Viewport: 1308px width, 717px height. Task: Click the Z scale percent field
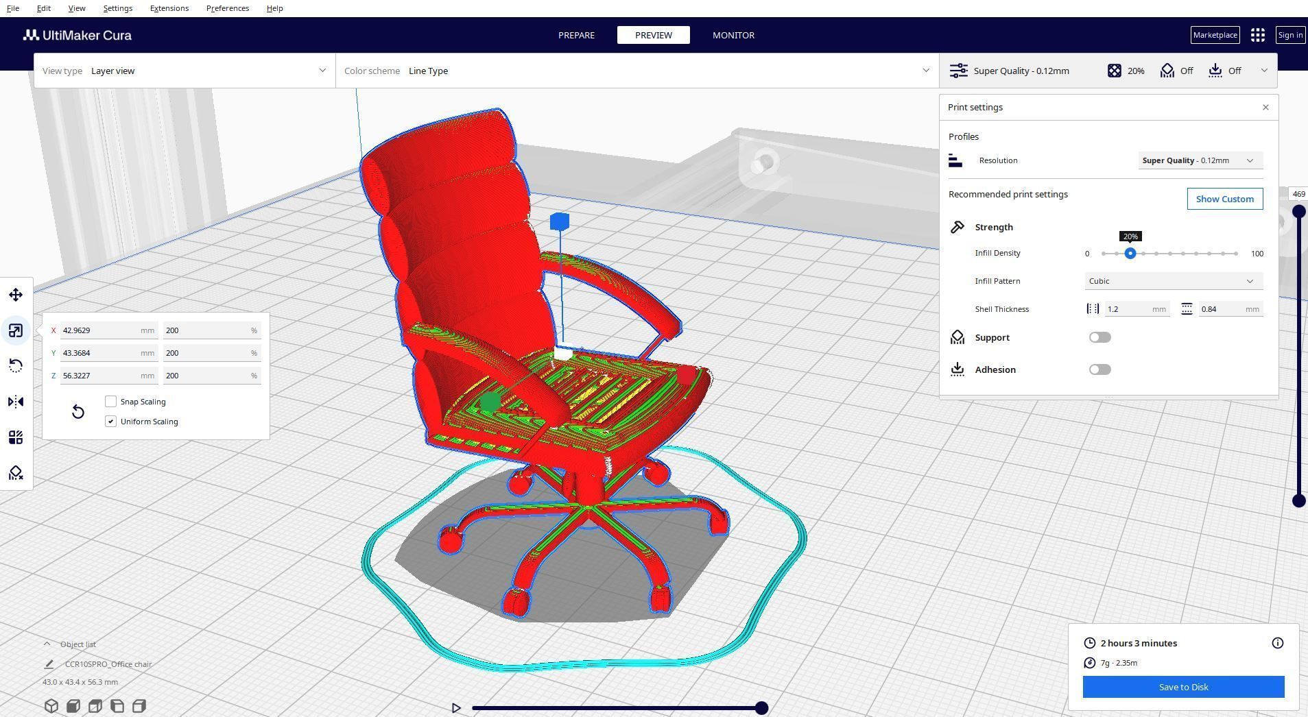pos(212,376)
